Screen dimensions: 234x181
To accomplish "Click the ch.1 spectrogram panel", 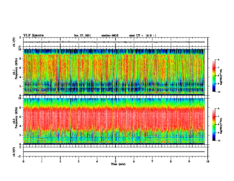I will pyautogui.click(x=114, y=72).
